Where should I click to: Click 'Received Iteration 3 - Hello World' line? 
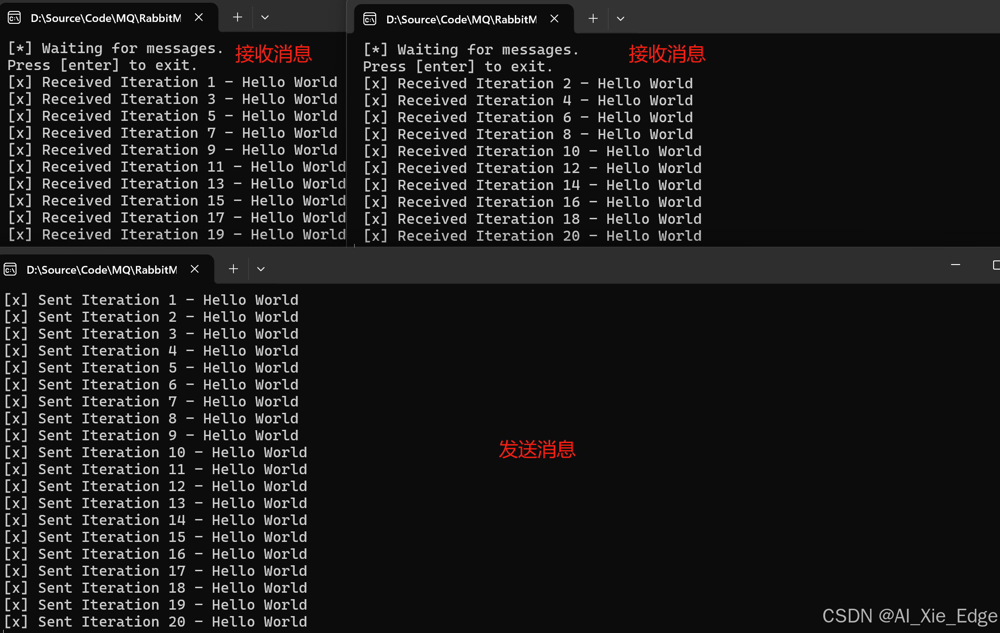[x=173, y=99]
